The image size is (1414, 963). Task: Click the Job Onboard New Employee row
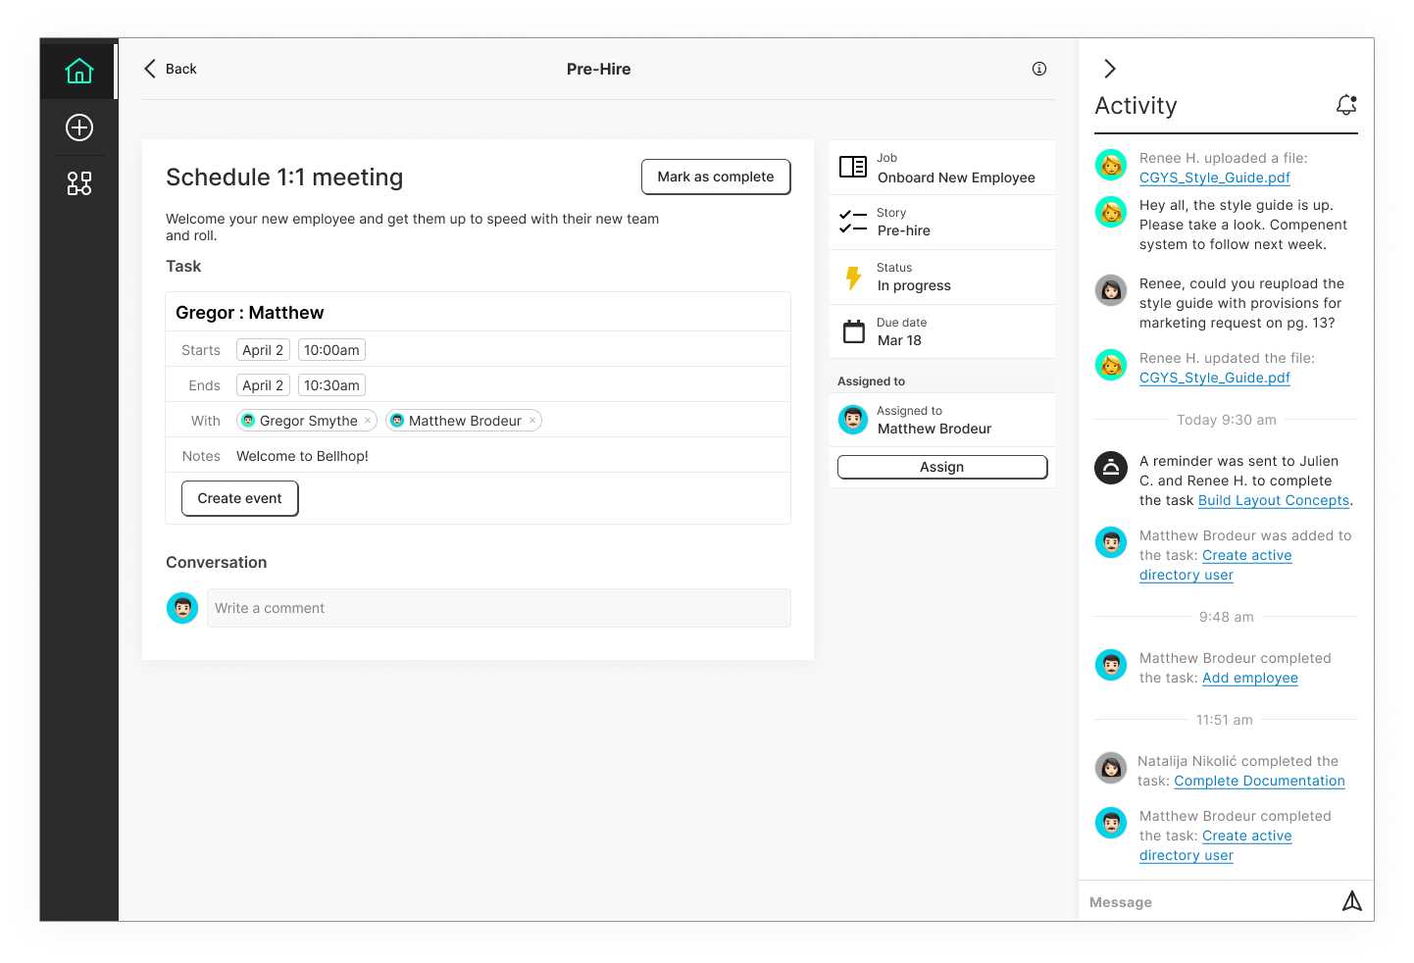(942, 168)
